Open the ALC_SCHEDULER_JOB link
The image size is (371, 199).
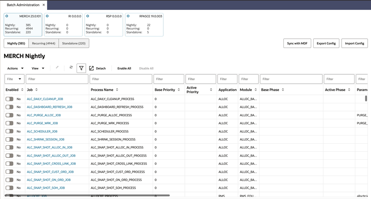tap(42, 131)
